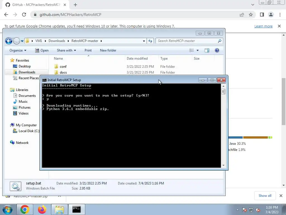Click Chrome forward navigation arrow

coord(15,15)
